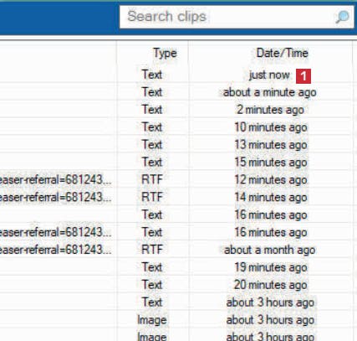357x341 pixels.
Task: Click the magnifier search icon
Action: pos(342,17)
